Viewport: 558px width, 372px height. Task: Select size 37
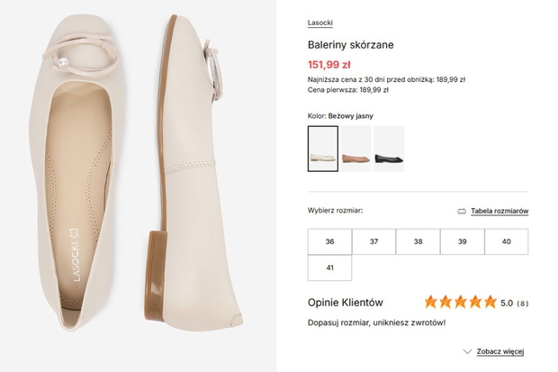374,241
